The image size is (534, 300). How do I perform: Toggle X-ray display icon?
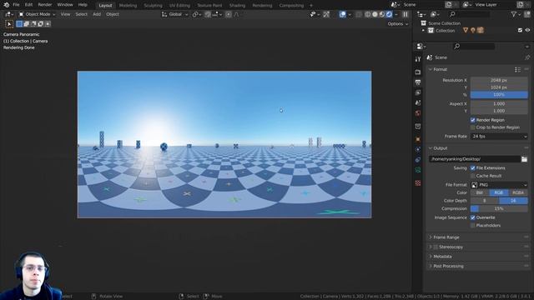(x=359, y=14)
